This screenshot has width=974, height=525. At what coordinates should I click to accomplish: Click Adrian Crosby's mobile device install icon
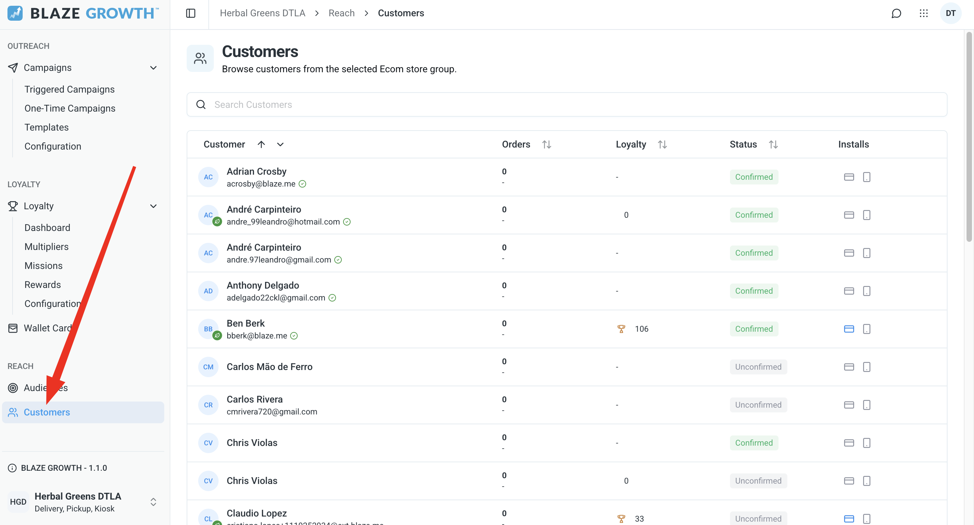point(867,177)
